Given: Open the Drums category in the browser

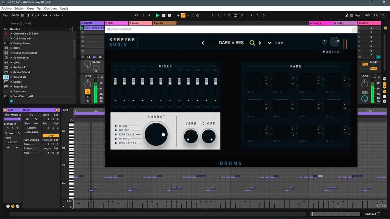Looking at the screenshot, I should 6,53.
